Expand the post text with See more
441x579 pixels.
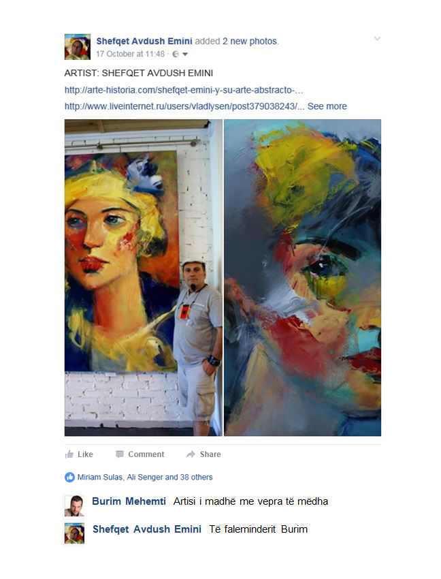[327, 106]
